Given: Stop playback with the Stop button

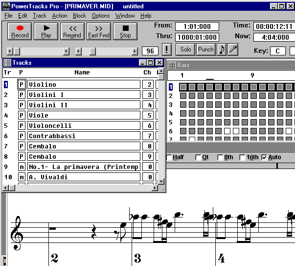Looking at the screenshot, I should click(x=125, y=31).
